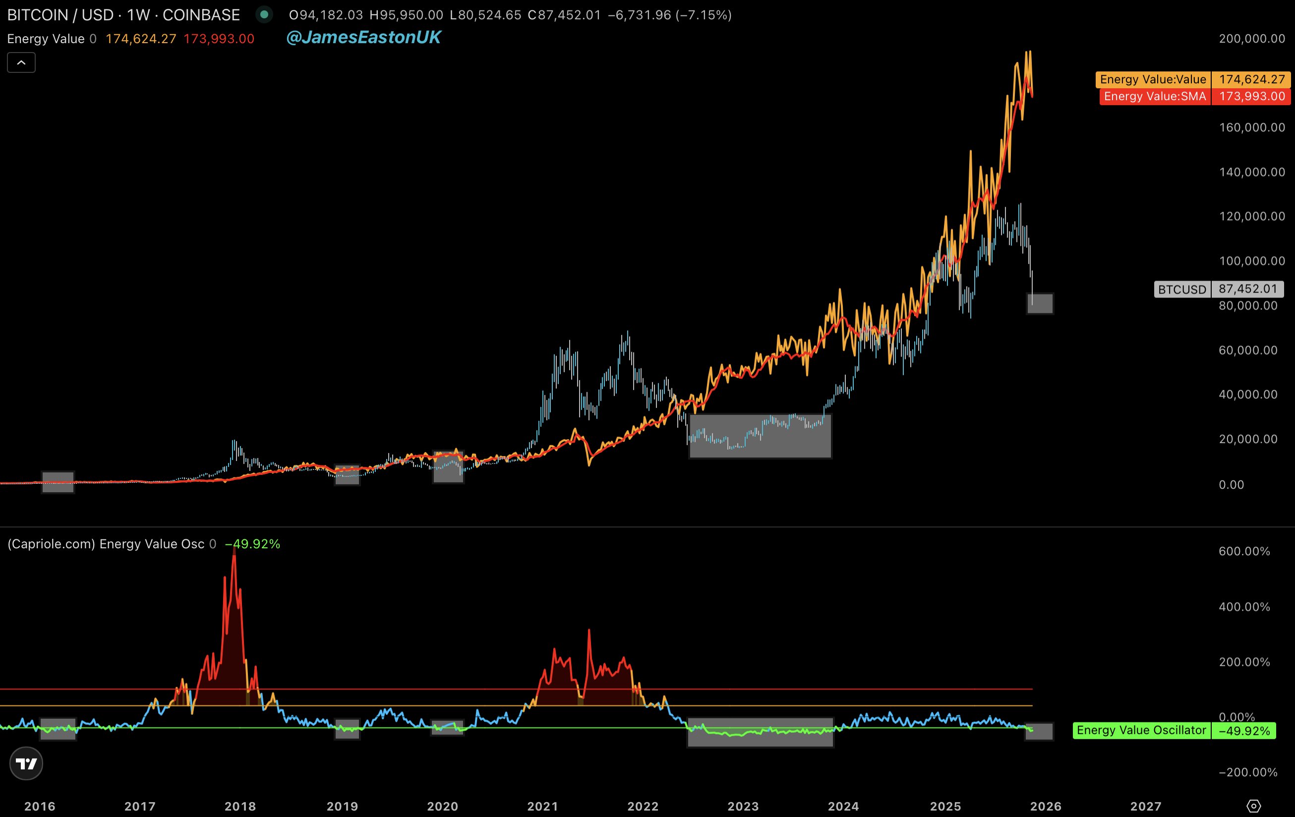Click the Energy Value:Value price label
This screenshot has width=1295, height=817.
pyautogui.click(x=1153, y=80)
